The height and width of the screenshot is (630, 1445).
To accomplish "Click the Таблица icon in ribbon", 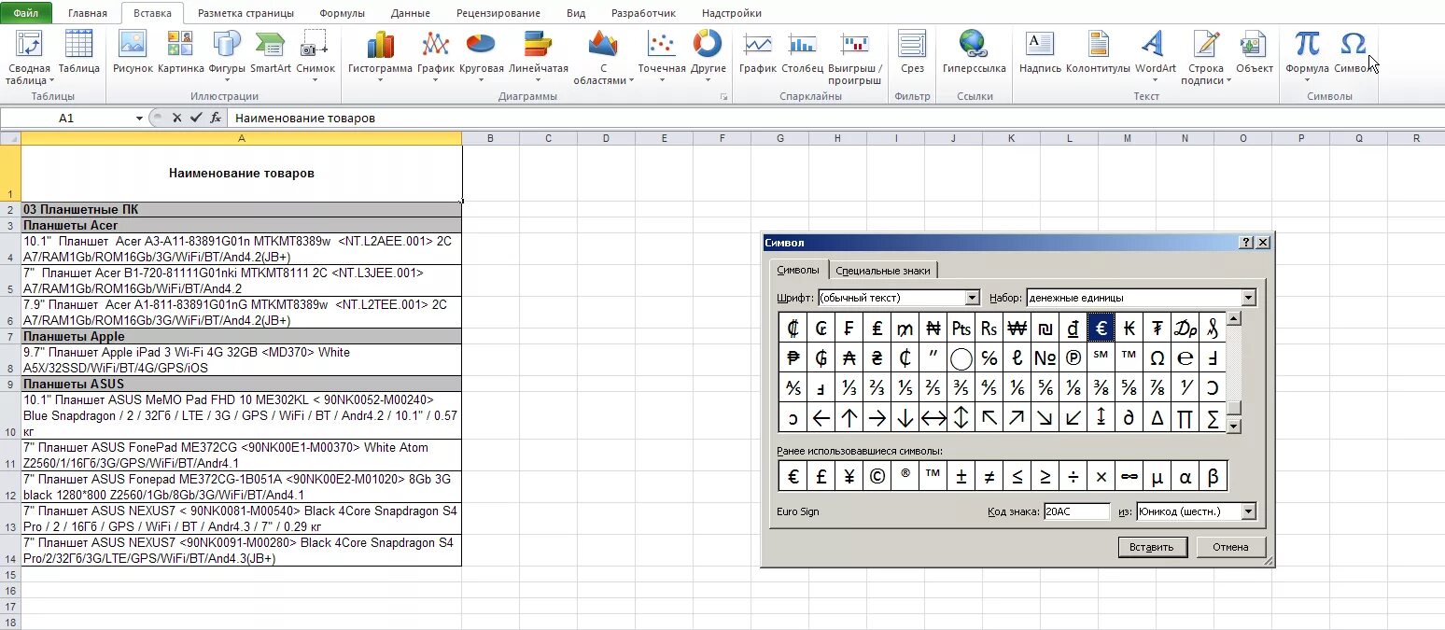I will point(78,52).
